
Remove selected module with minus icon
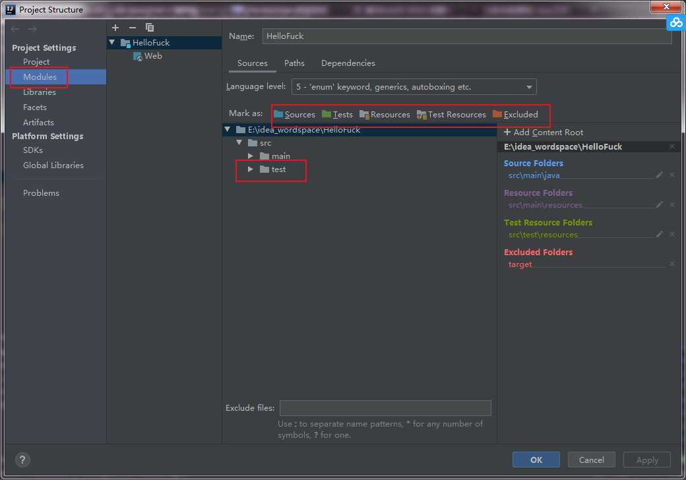tap(133, 28)
